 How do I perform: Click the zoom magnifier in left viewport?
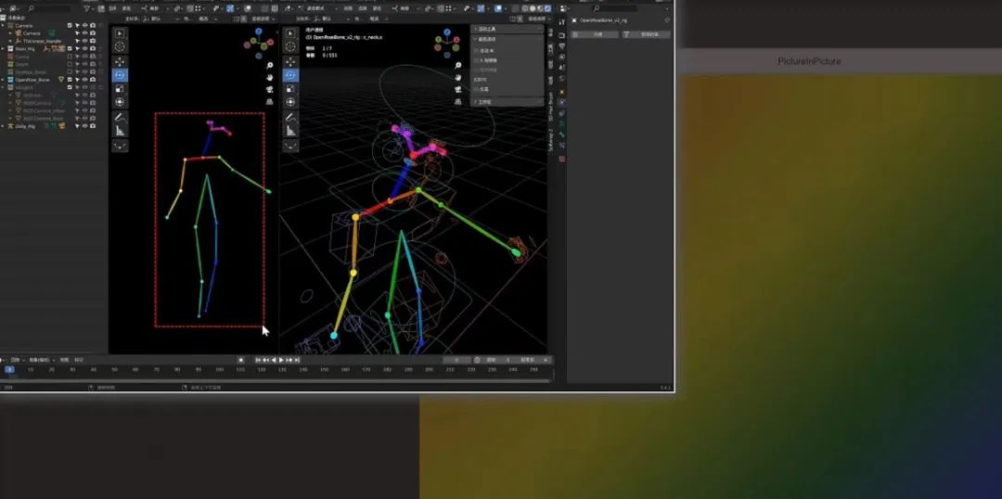(270, 65)
